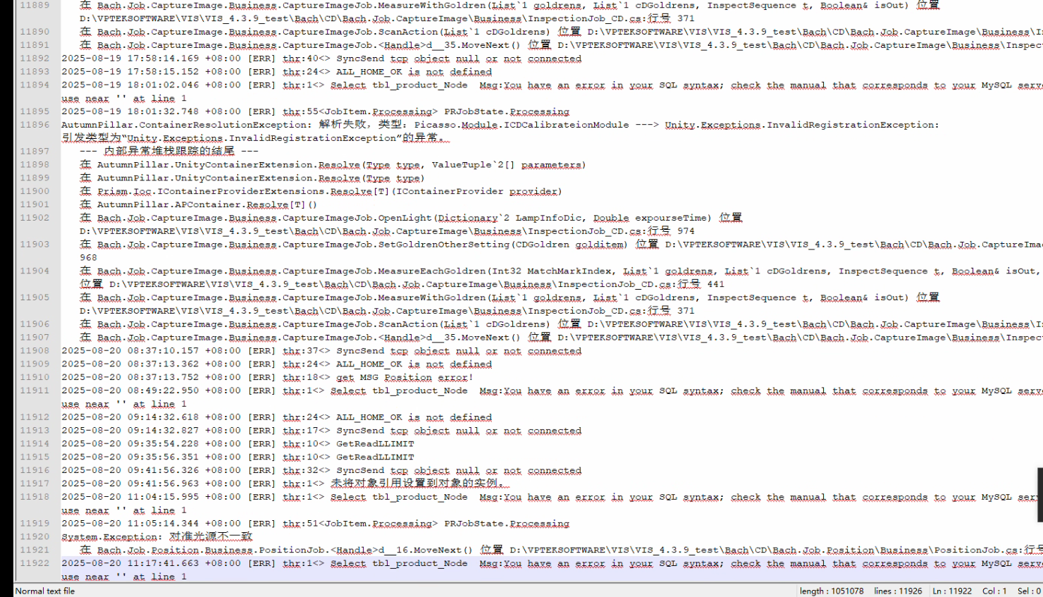Grab the vertical scrollbar thumb at right edge

click(x=1039, y=494)
